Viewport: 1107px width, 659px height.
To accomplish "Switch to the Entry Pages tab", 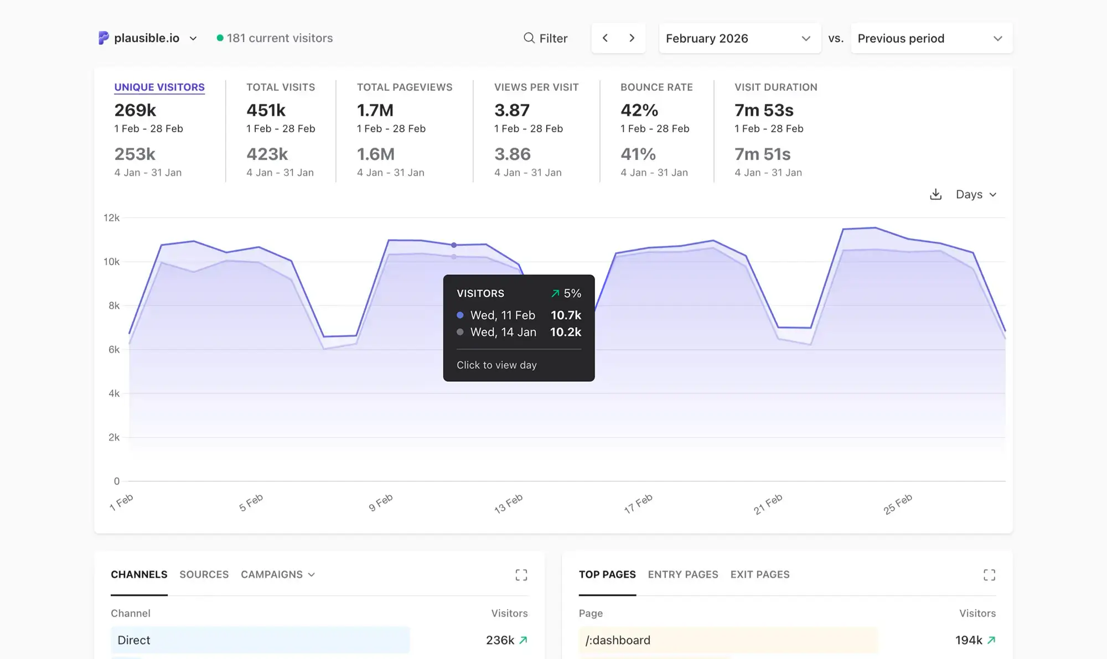I will (x=682, y=574).
